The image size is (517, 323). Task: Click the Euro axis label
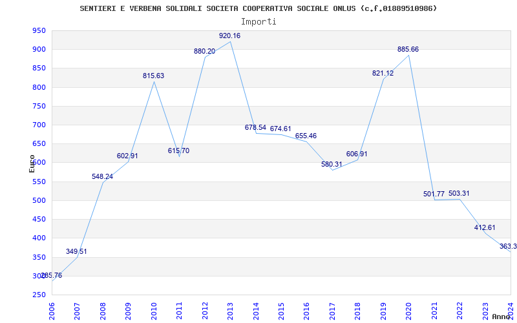(32, 163)
